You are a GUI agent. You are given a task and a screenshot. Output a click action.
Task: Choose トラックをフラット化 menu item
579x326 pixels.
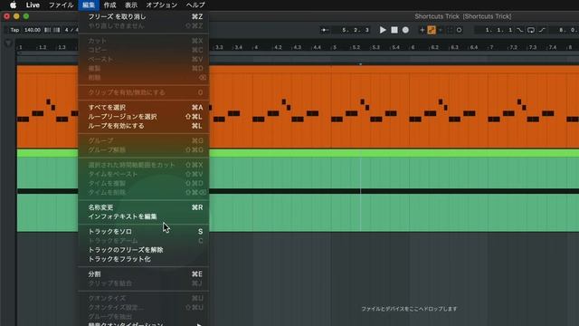(x=144, y=259)
